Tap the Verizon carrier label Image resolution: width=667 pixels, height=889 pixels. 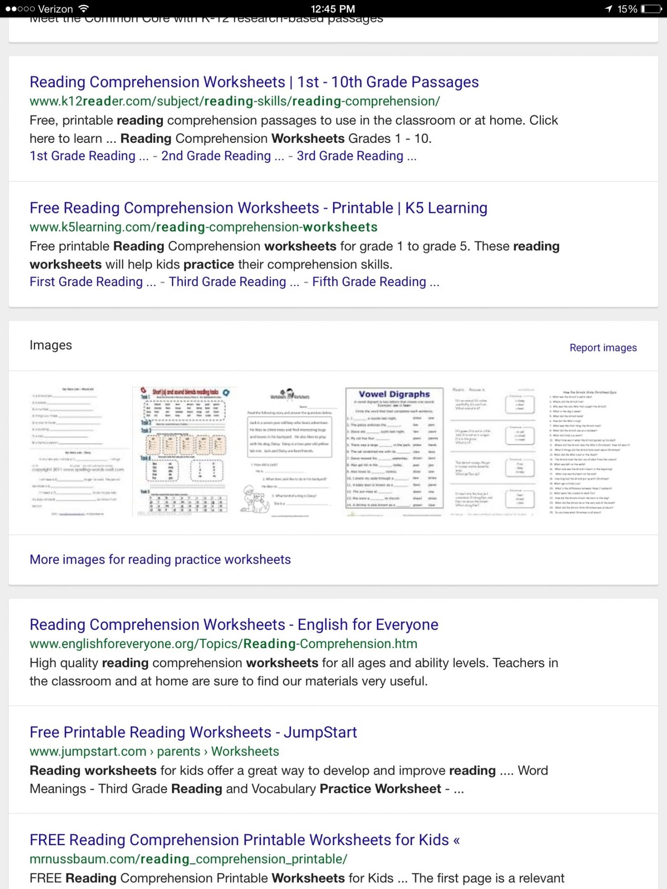[55, 9]
